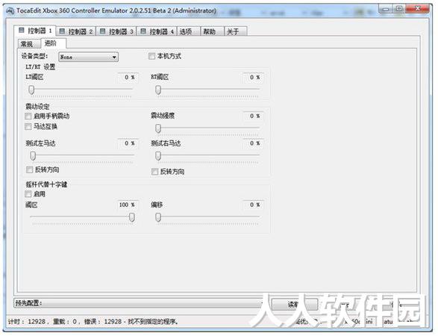438x336 pixels.
Task: Click the 震动设定 group label
Action: point(37,107)
